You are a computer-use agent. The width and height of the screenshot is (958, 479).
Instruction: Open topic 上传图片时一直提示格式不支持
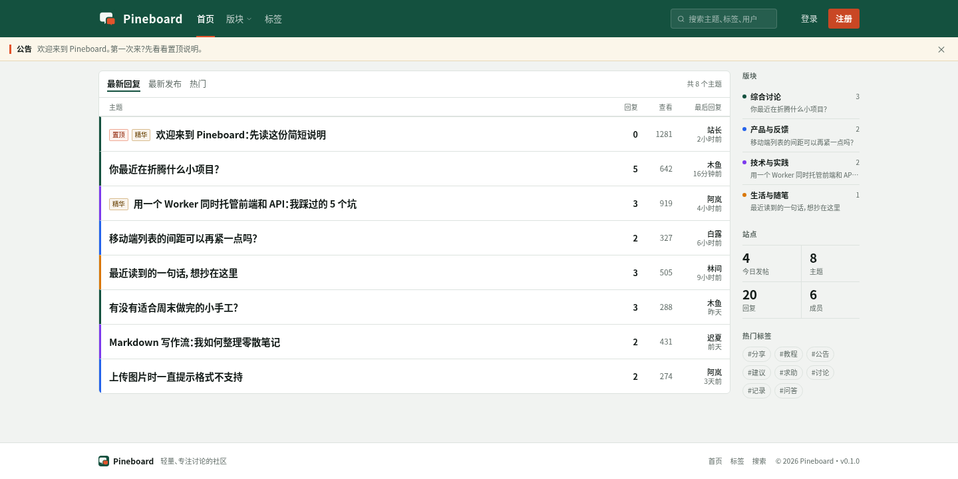[176, 377]
